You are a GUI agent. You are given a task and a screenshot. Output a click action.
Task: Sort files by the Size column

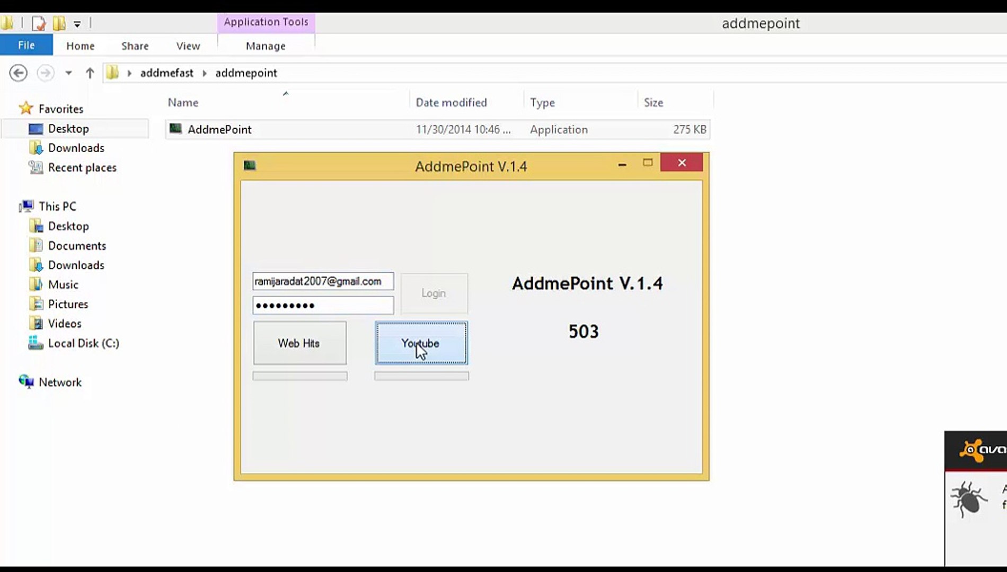653,102
